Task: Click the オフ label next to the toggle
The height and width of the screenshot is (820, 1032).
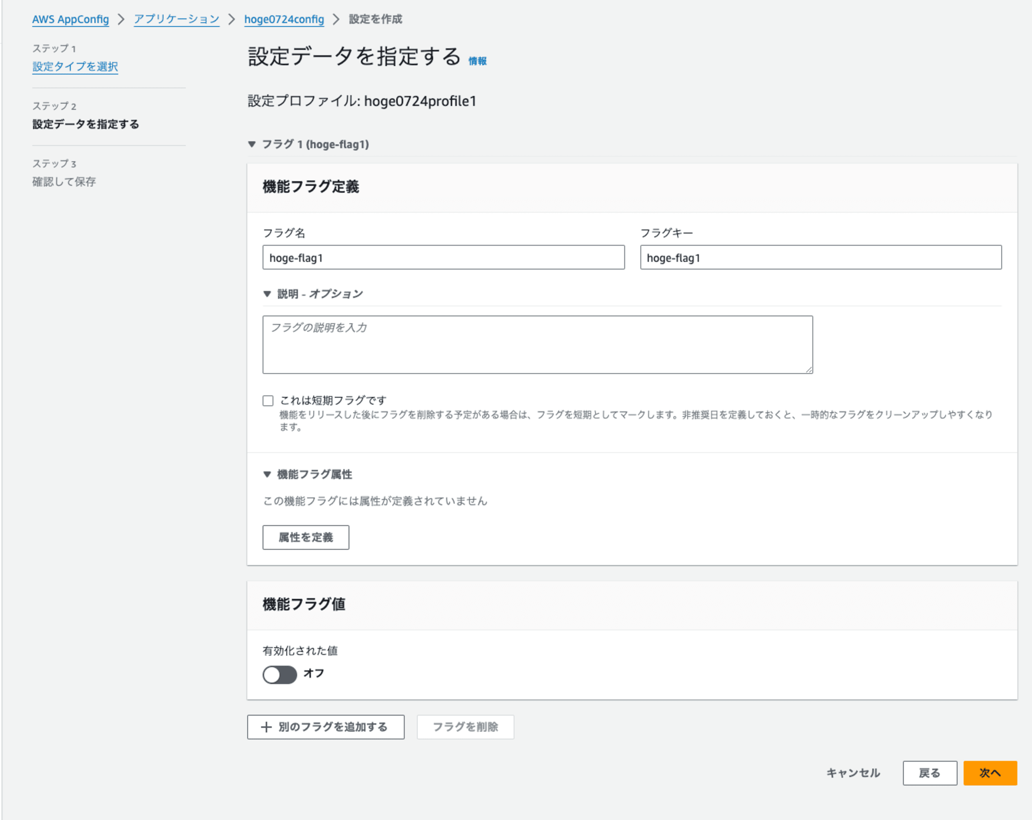Action: 314,673
